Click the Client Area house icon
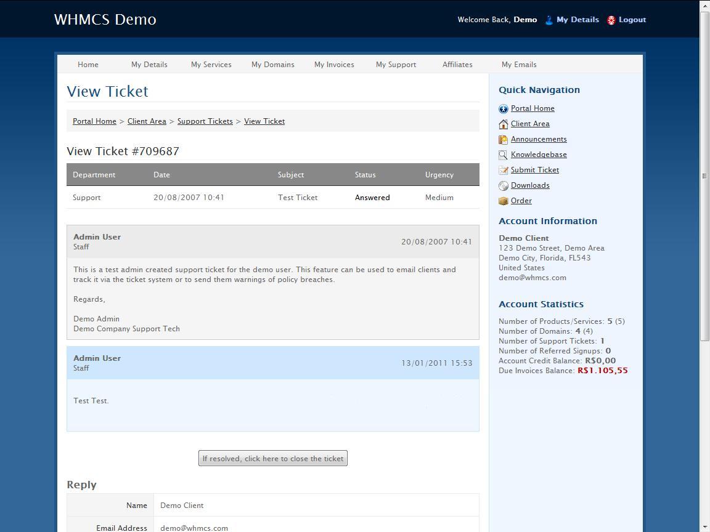Screen dimensions: 710x532 click(x=503, y=124)
